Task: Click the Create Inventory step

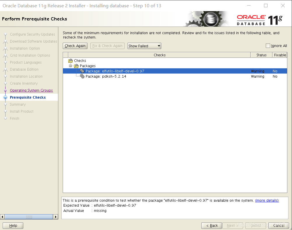Action: pyautogui.click(x=24, y=83)
